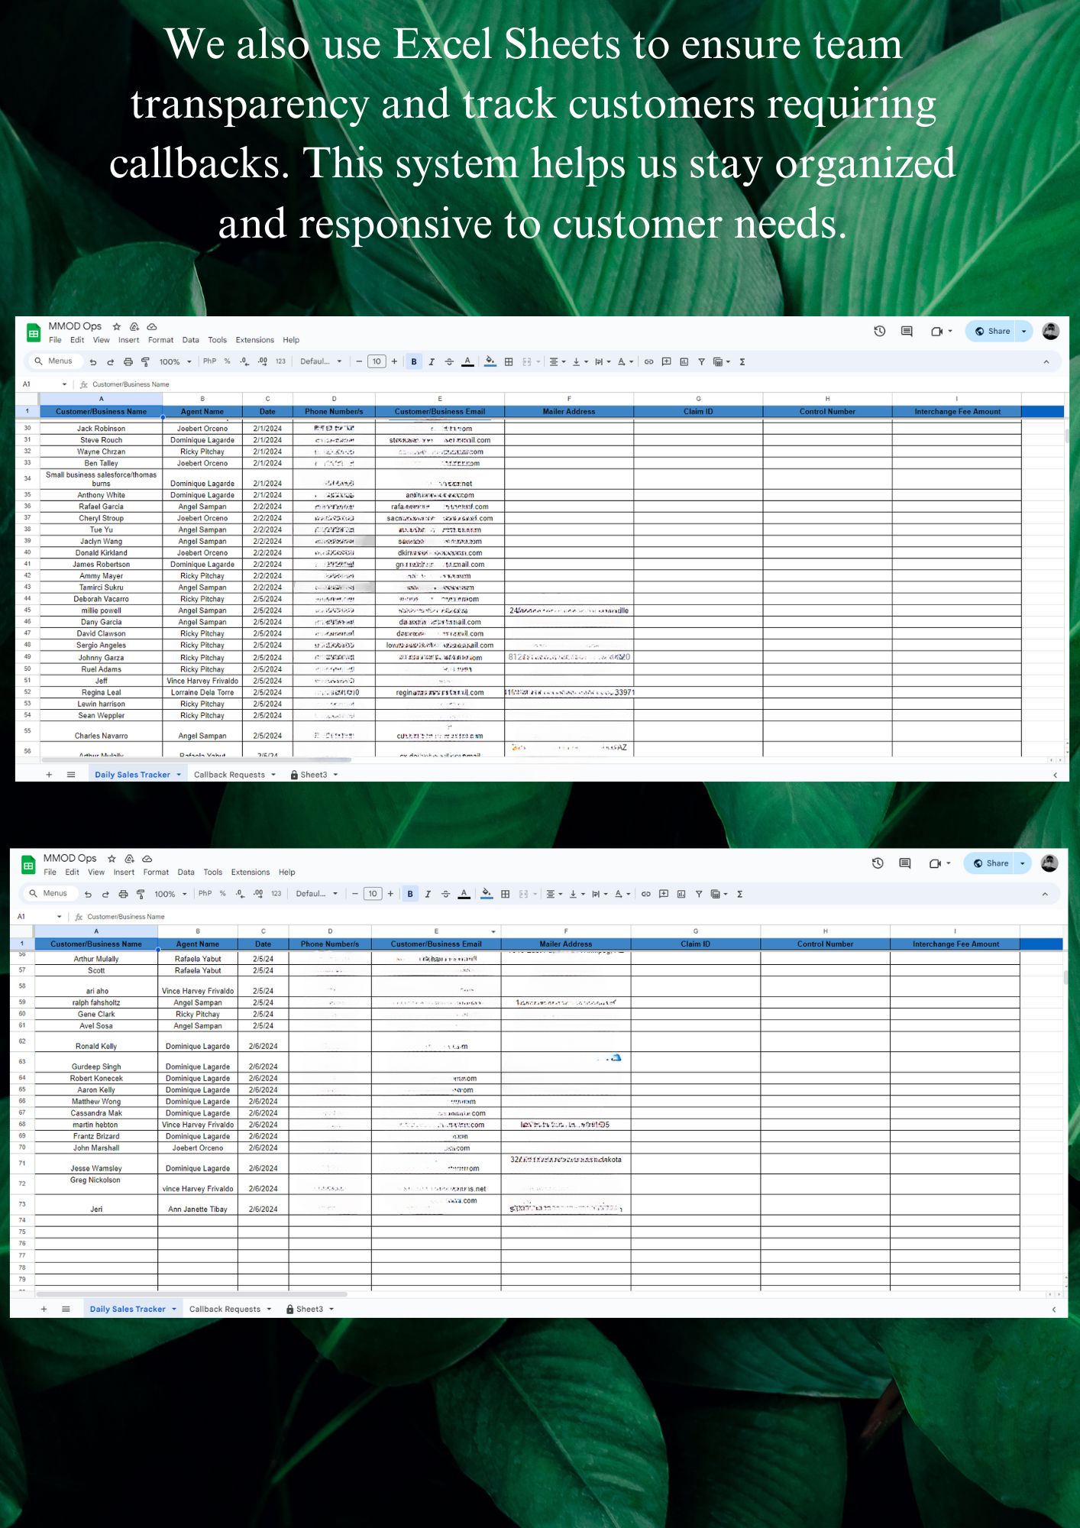Insert chart in the upper spreadsheet

[x=684, y=362]
